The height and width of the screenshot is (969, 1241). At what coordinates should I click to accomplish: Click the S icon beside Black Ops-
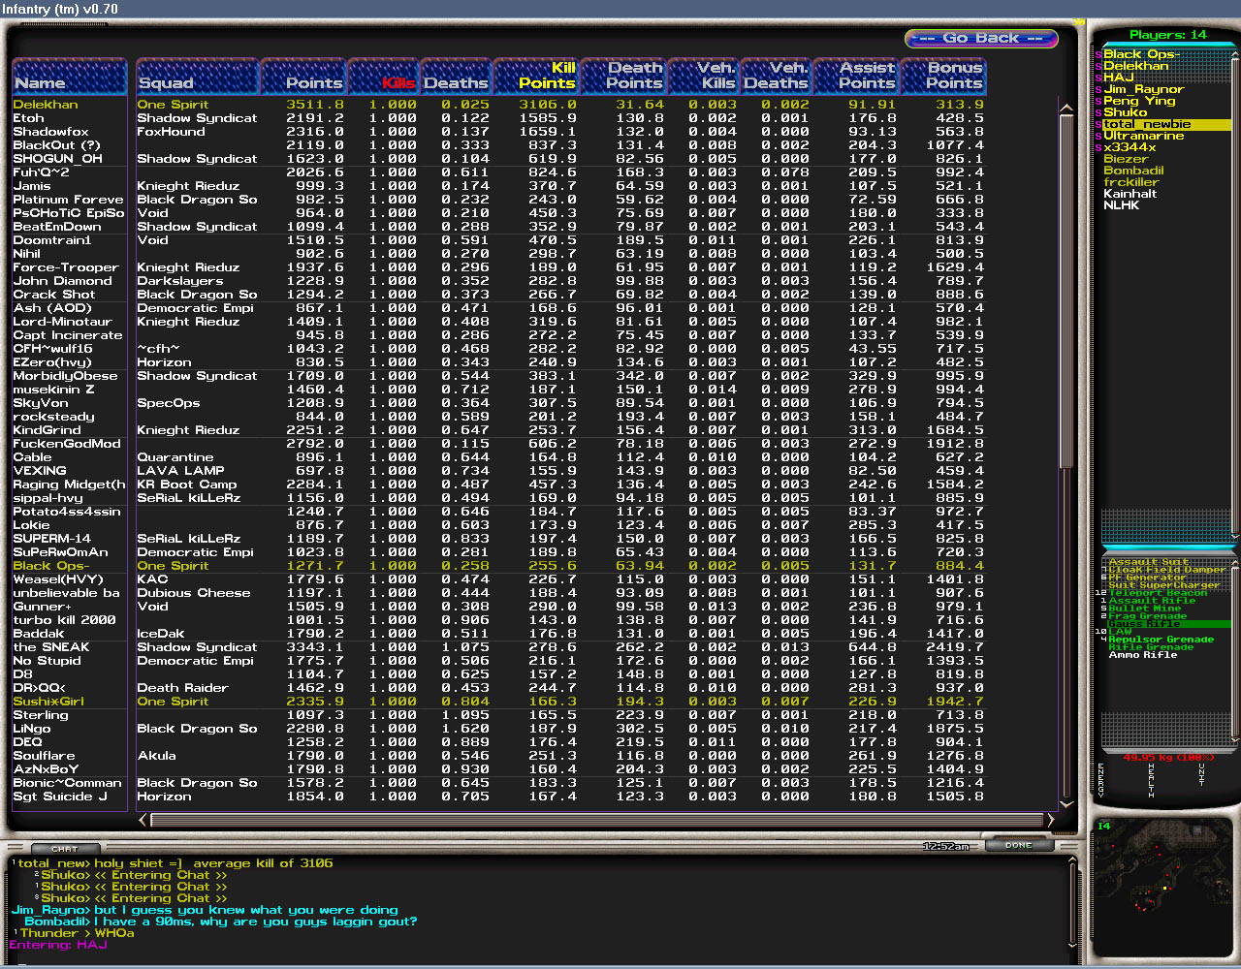1098,55
